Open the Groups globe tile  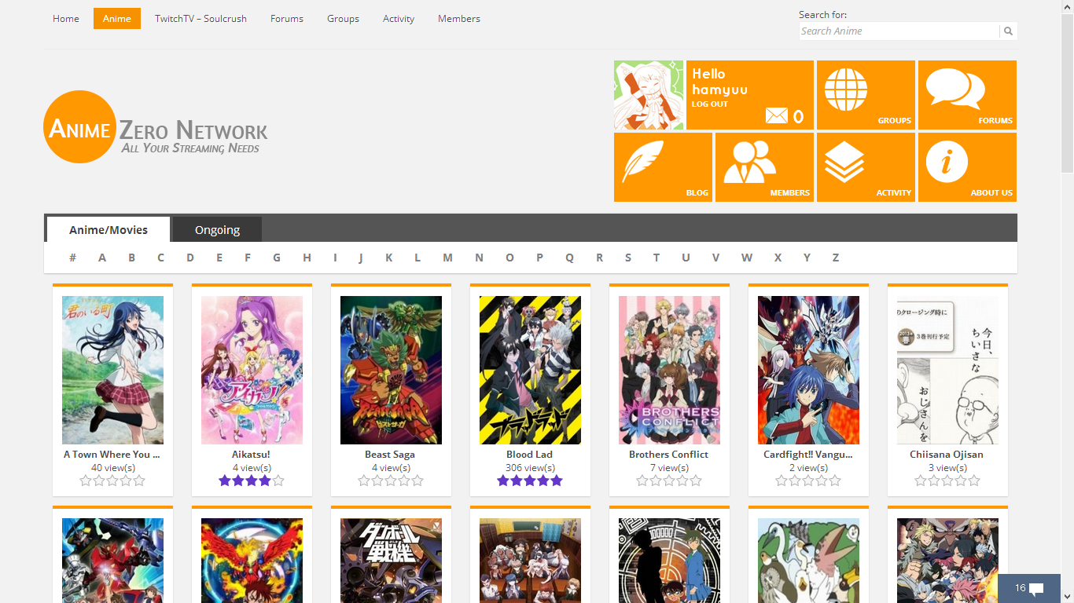(x=866, y=95)
